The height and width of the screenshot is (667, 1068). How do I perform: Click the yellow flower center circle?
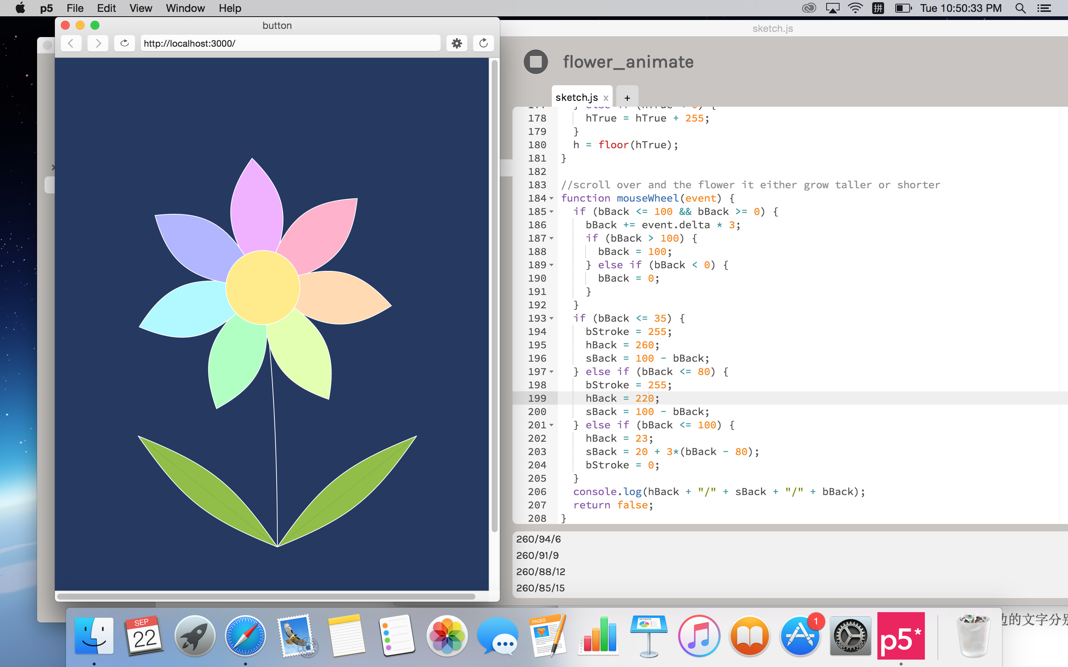pyautogui.click(x=263, y=288)
